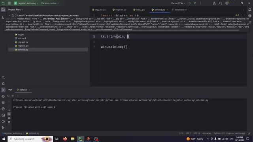Screen dimensions: 253x142
Task: Switch to the database.txt editor tab
Action: click(179, 9)
